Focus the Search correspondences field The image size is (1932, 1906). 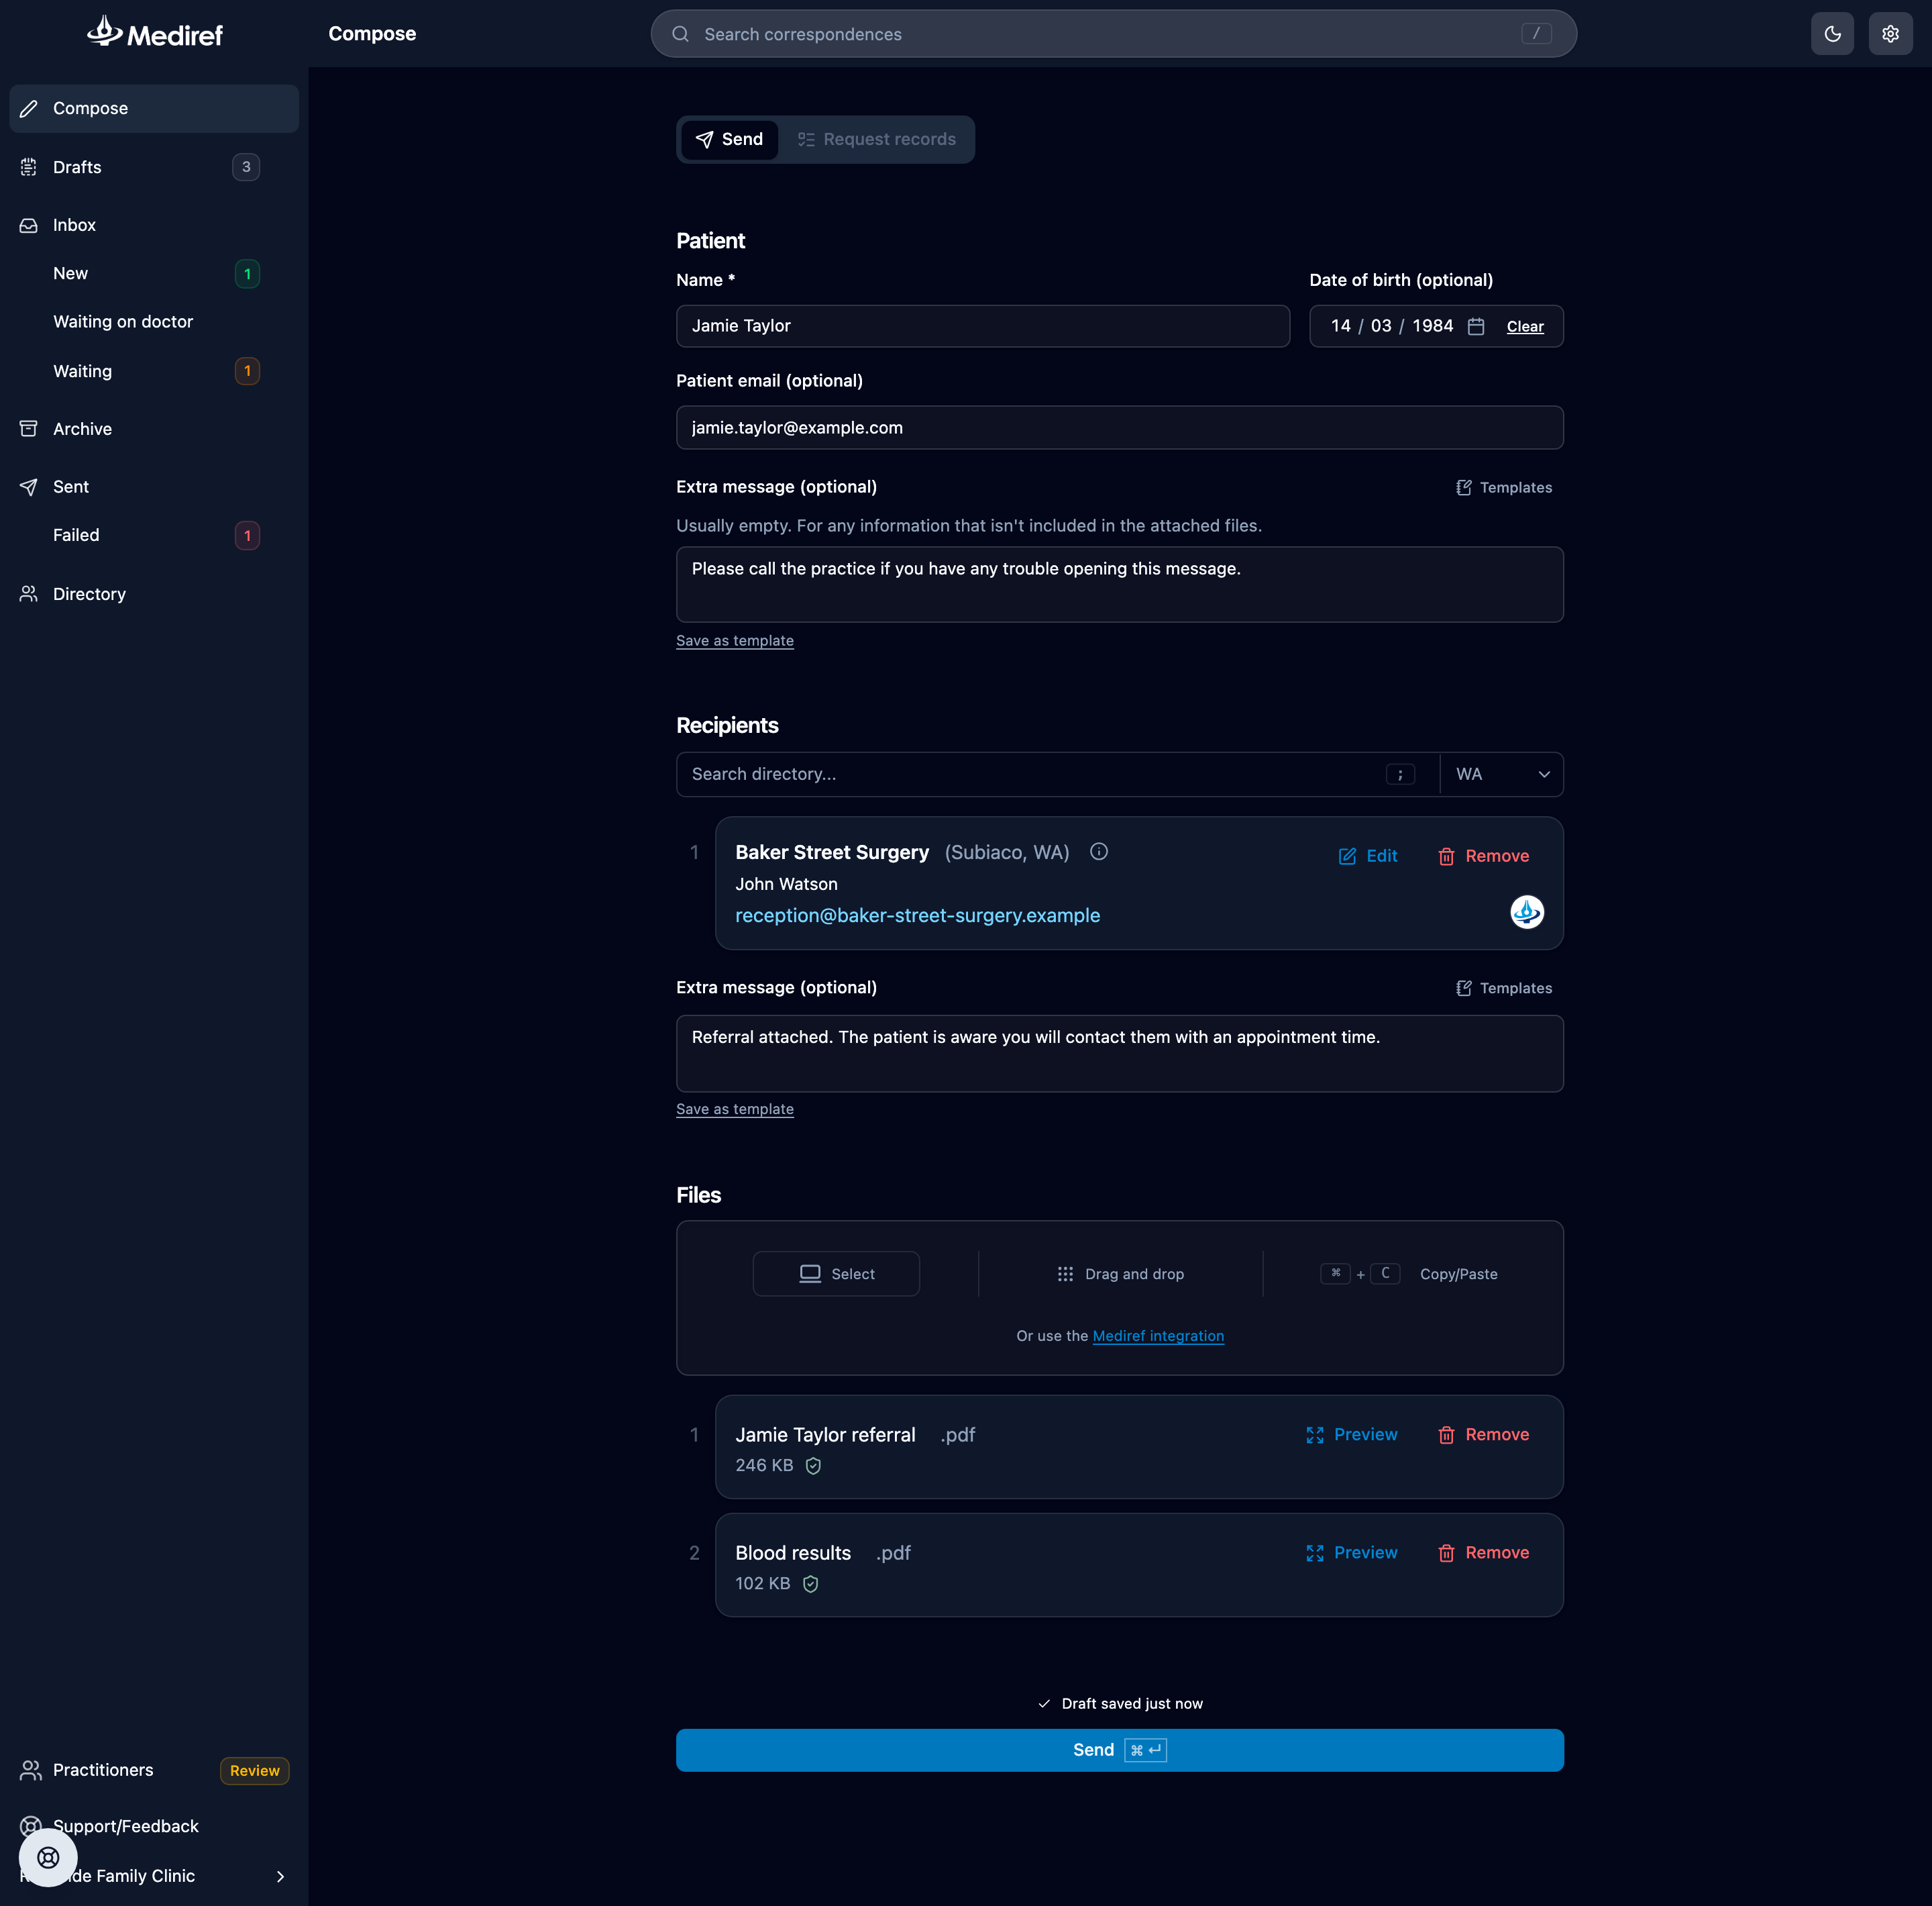click(x=1113, y=34)
